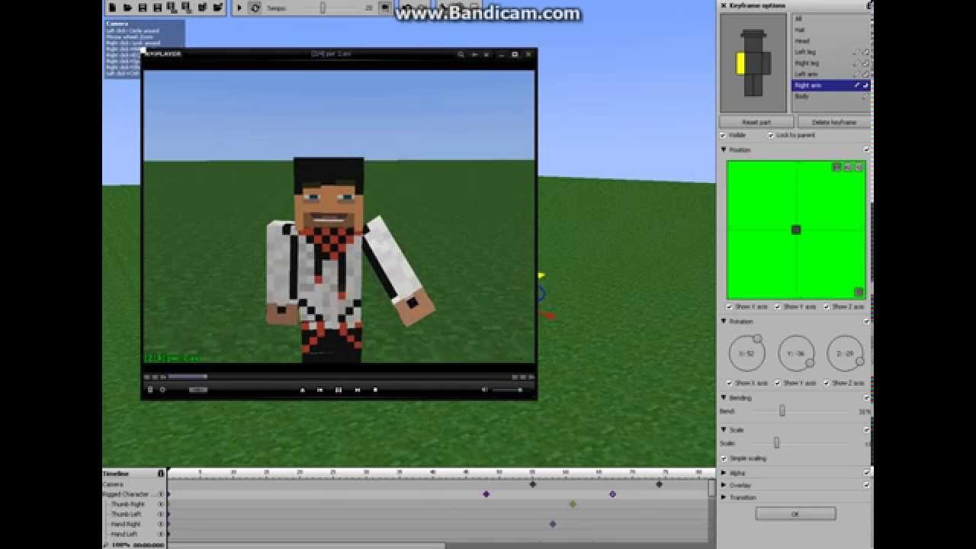Click the KMPlayer logo in the player title bar
Image resolution: width=976 pixels, height=549 pixels.
click(x=162, y=54)
